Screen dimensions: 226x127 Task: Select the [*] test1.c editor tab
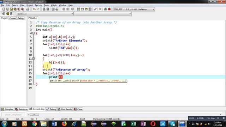pos(32,18)
